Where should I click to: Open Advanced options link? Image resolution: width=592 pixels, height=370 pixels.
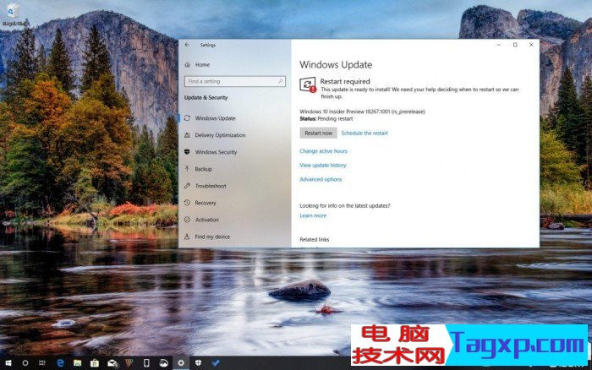[321, 179]
